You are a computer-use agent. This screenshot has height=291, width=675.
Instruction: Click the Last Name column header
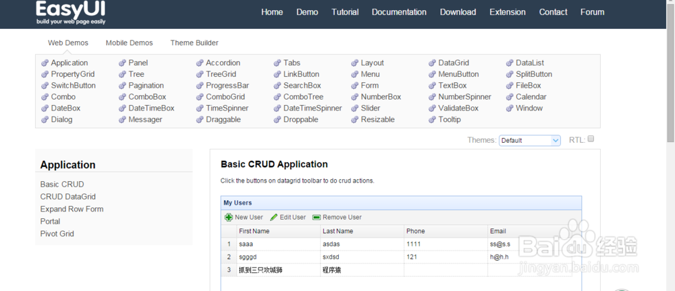(362, 231)
